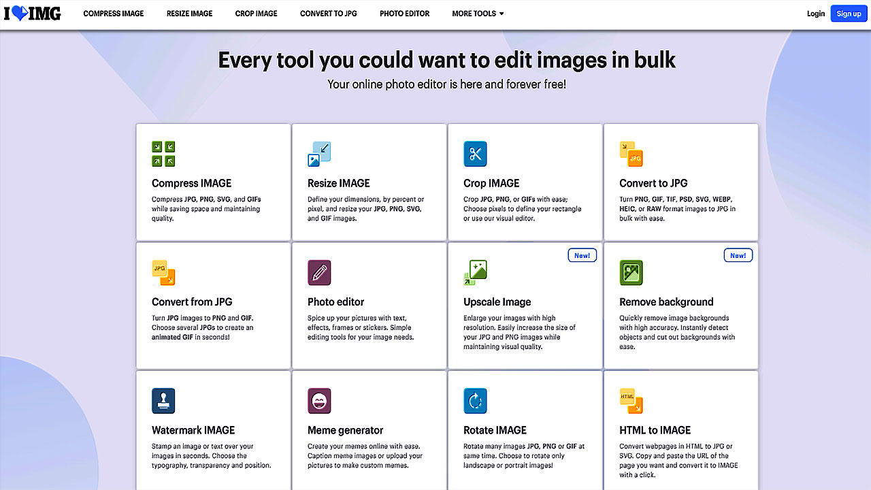Image resolution: width=871 pixels, height=490 pixels.
Task: Click 'Turn JPG images to PNG and GIF' text
Action: [202, 318]
